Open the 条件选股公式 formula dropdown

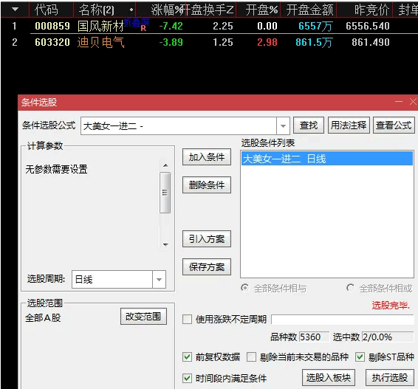283,125
